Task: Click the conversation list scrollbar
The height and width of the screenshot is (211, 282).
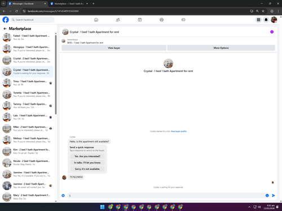Action: (56, 74)
